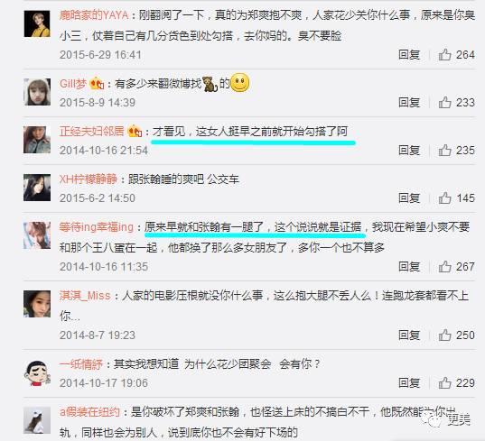Reply to the 2014-10-16 21:54 comment
485x441 pixels.
(409, 151)
